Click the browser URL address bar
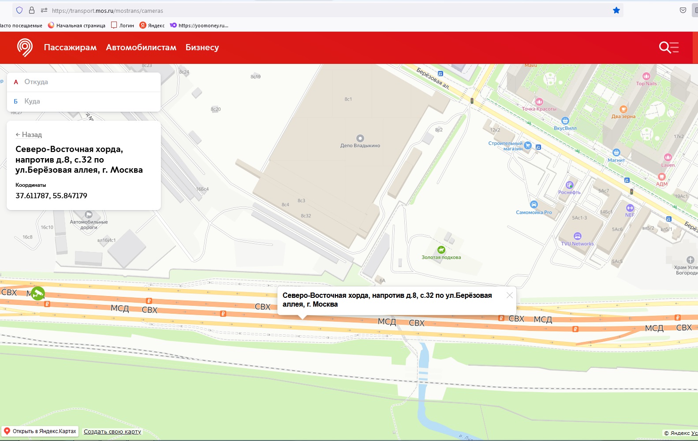Image resolution: width=698 pixels, height=441 pixels. coord(309,11)
